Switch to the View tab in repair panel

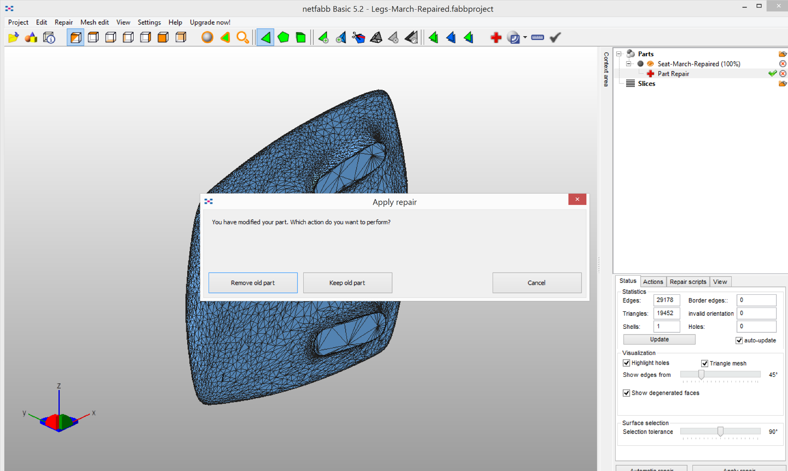[x=720, y=282]
